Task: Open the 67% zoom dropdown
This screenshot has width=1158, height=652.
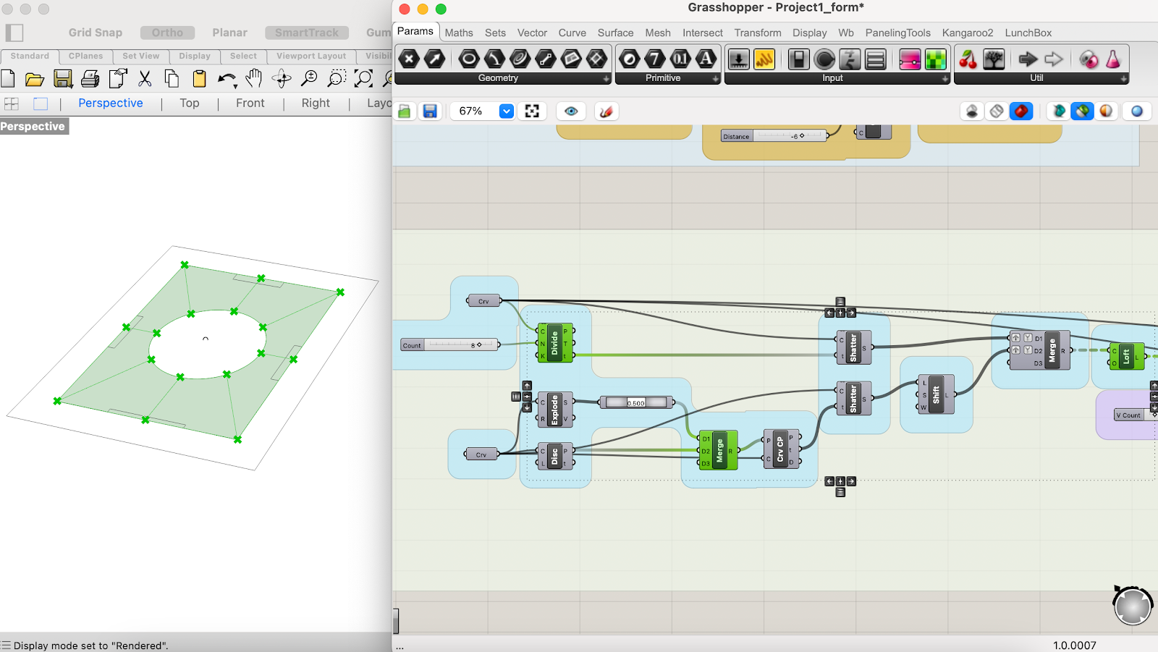Action: coord(507,111)
